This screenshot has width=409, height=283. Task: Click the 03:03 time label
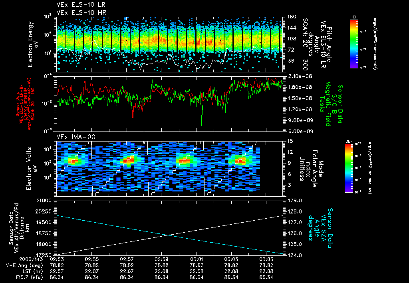click(x=231, y=259)
